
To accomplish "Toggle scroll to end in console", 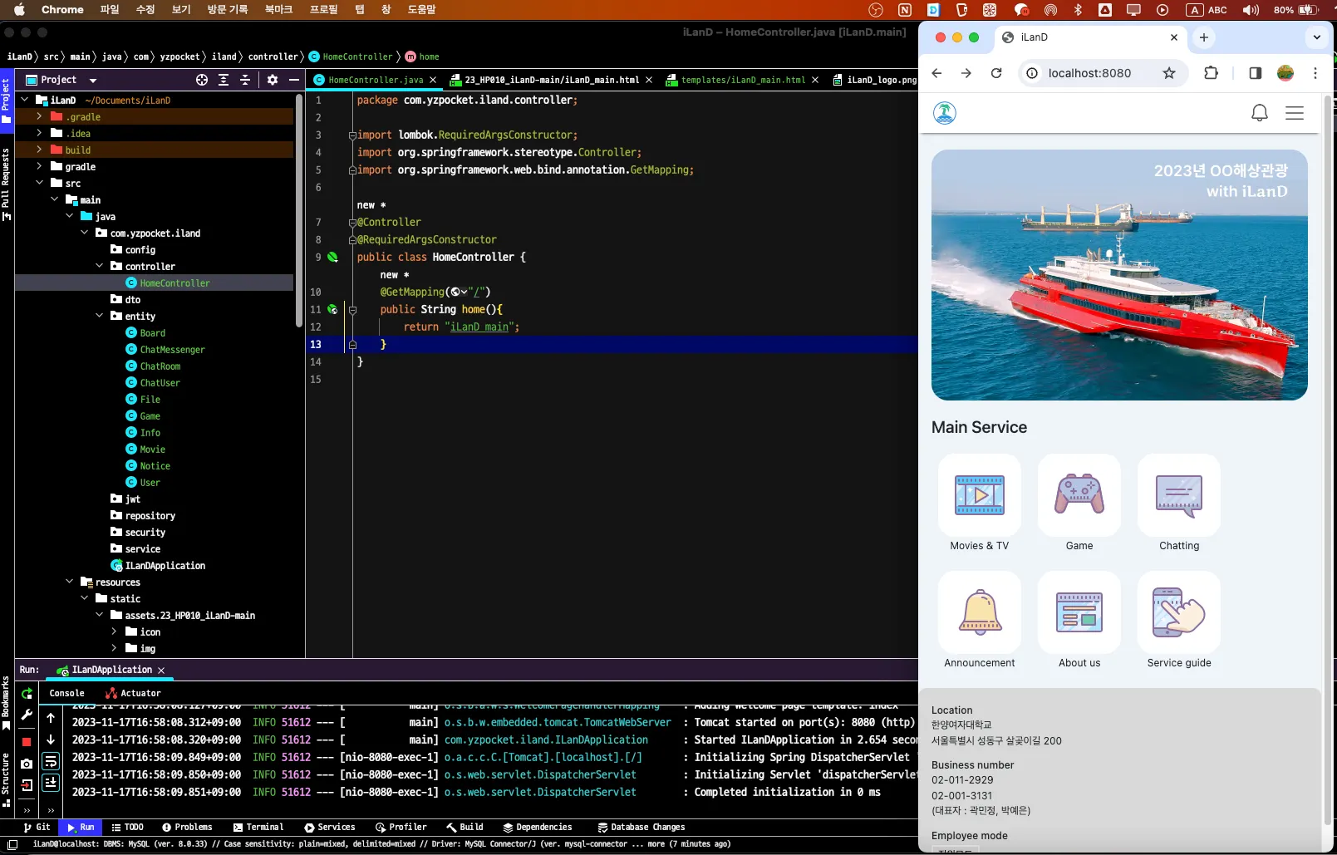I will [51, 782].
